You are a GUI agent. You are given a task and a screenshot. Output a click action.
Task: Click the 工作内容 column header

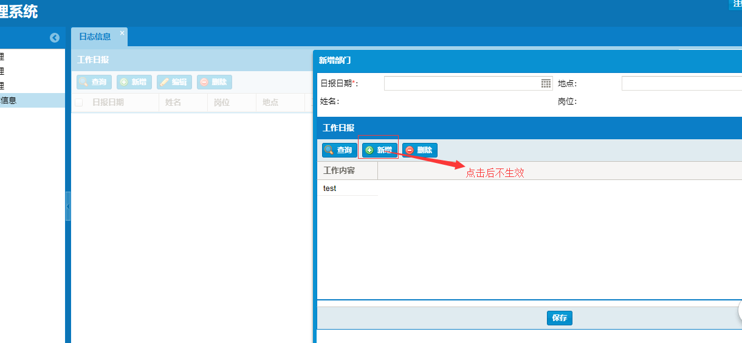click(x=347, y=171)
